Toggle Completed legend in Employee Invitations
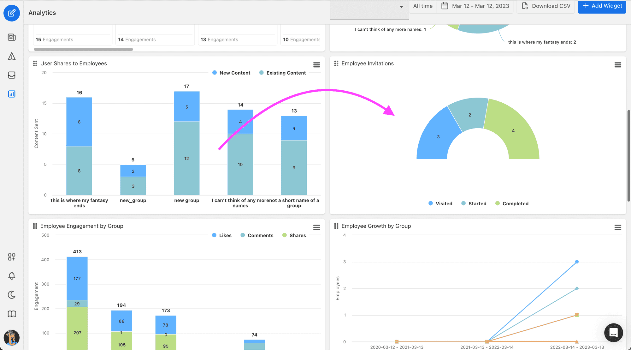The width and height of the screenshot is (631, 350). (x=512, y=203)
